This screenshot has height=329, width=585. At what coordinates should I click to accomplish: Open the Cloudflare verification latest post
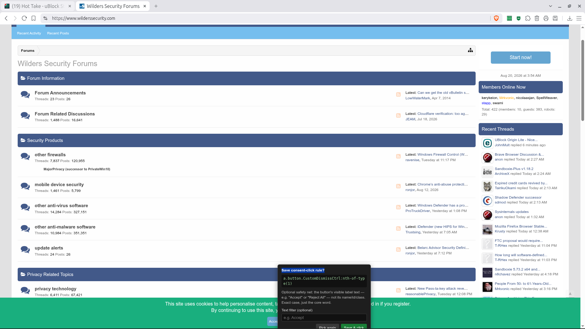click(443, 114)
